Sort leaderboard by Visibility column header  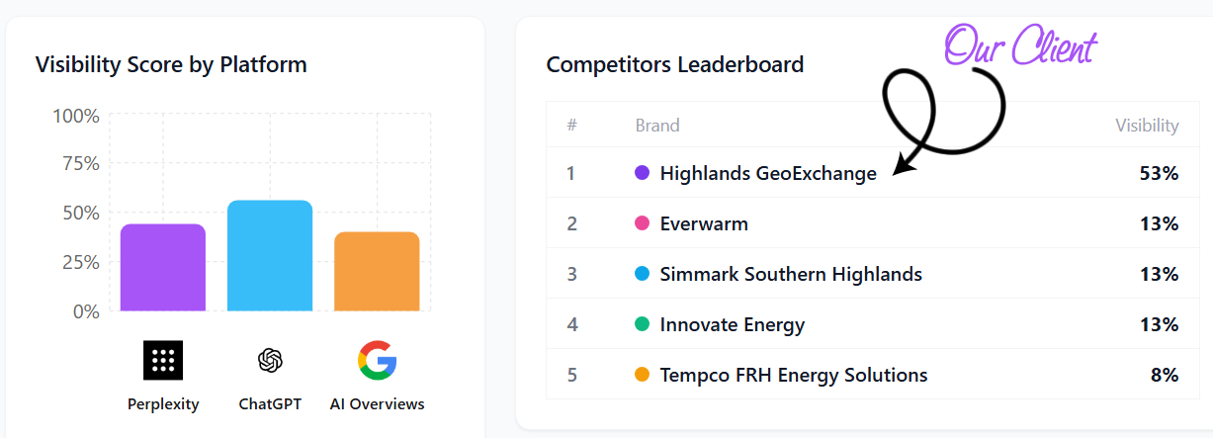click(x=1147, y=126)
